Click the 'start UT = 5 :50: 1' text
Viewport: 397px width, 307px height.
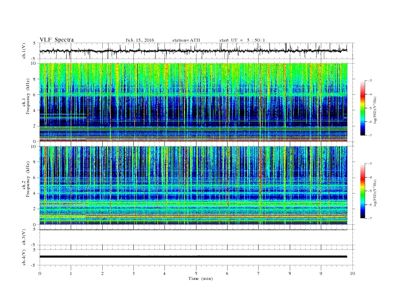point(242,40)
